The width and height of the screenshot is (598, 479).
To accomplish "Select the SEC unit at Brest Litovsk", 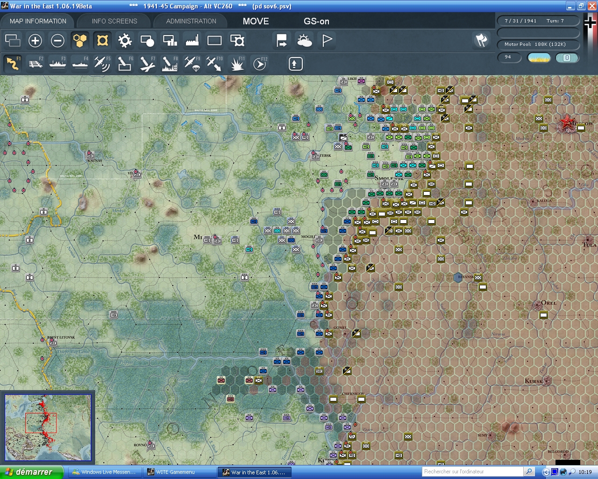I will 53,342.
